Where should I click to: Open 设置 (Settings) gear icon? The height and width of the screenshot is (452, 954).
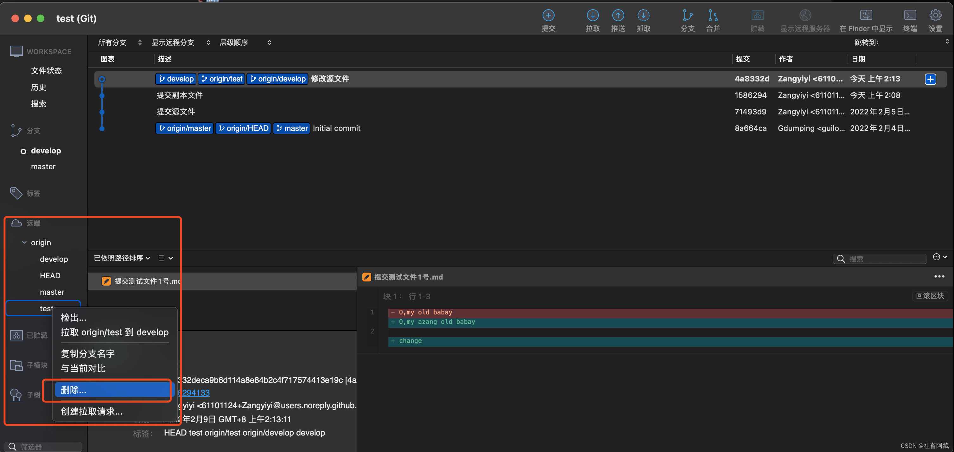[x=935, y=16]
